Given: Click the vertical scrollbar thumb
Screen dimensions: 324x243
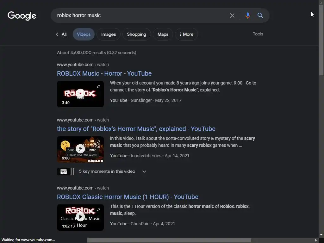Looking at the screenshot, I should (321, 40).
